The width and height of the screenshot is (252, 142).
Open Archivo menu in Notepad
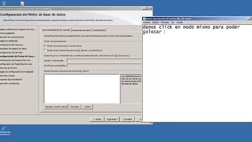[x=146, y=22]
